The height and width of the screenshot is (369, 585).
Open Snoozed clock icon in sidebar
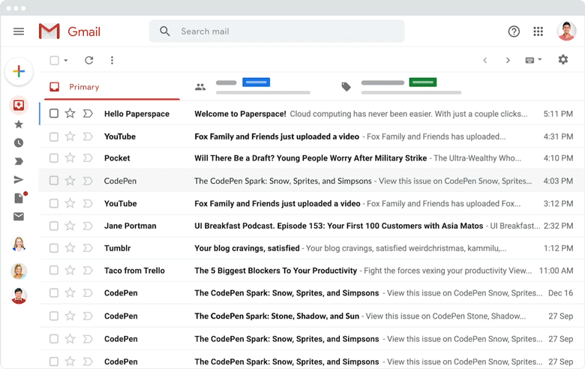click(19, 142)
